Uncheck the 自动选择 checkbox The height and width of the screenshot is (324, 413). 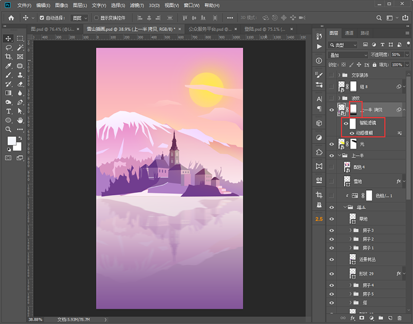point(42,18)
